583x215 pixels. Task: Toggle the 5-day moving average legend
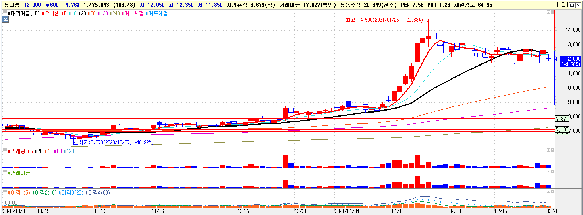click(x=64, y=13)
